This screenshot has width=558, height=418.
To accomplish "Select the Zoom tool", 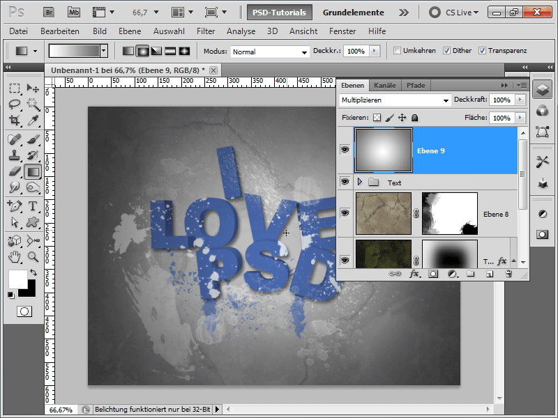I will pyautogui.click(x=33, y=256).
